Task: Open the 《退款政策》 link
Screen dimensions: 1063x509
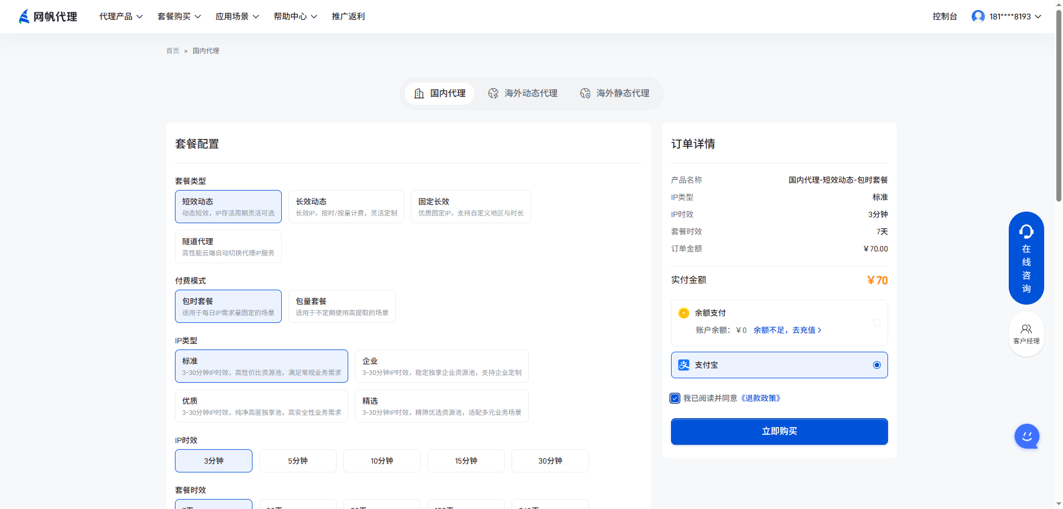Action: (x=761, y=398)
